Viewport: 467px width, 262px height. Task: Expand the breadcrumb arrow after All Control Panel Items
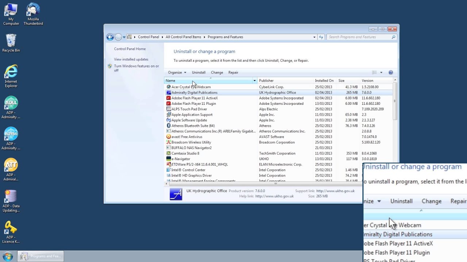(x=204, y=37)
